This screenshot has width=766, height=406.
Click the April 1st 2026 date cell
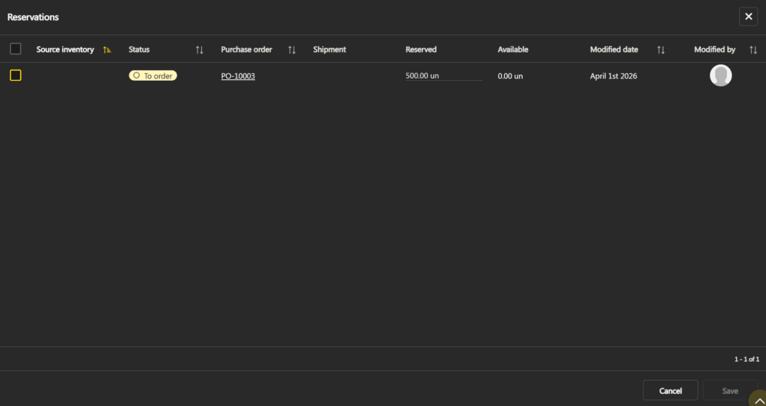point(613,76)
